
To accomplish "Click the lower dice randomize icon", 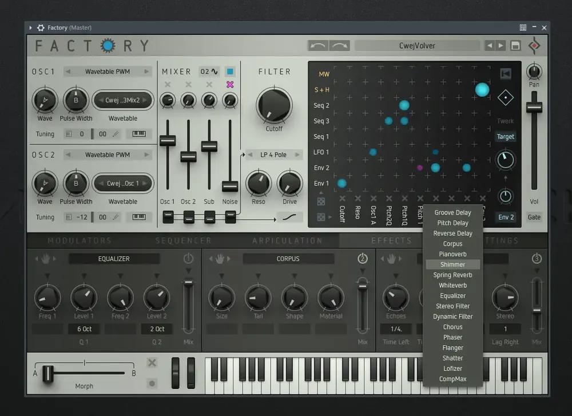I will point(321,217).
